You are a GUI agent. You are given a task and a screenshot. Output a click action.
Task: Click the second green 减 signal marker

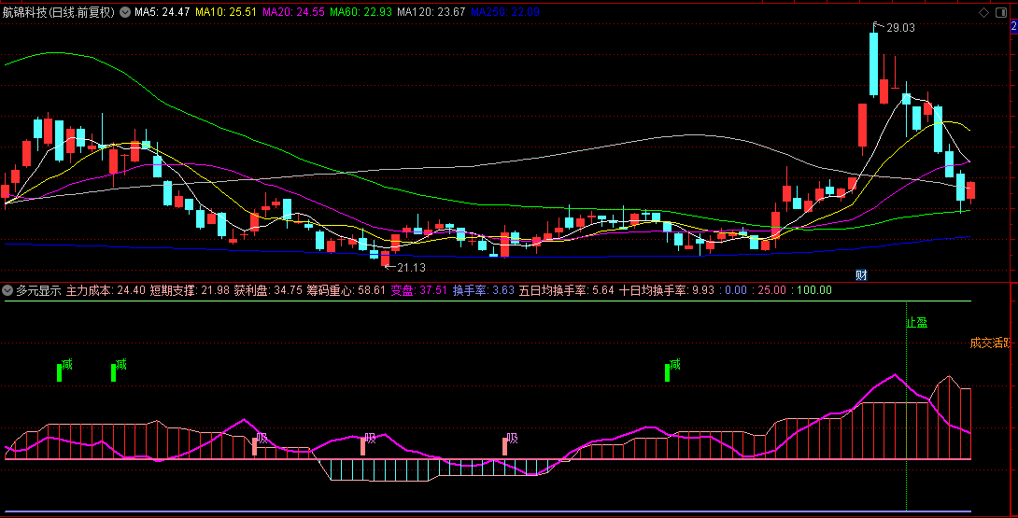pos(119,371)
